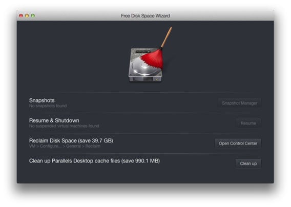Select the Snapshots heading
The image size is (291, 207).
click(x=42, y=100)
